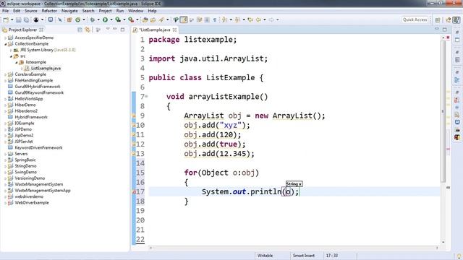Viewport: 463px width, 260px height.
Task: Click the warning marker on line 9
Action: 134,116
